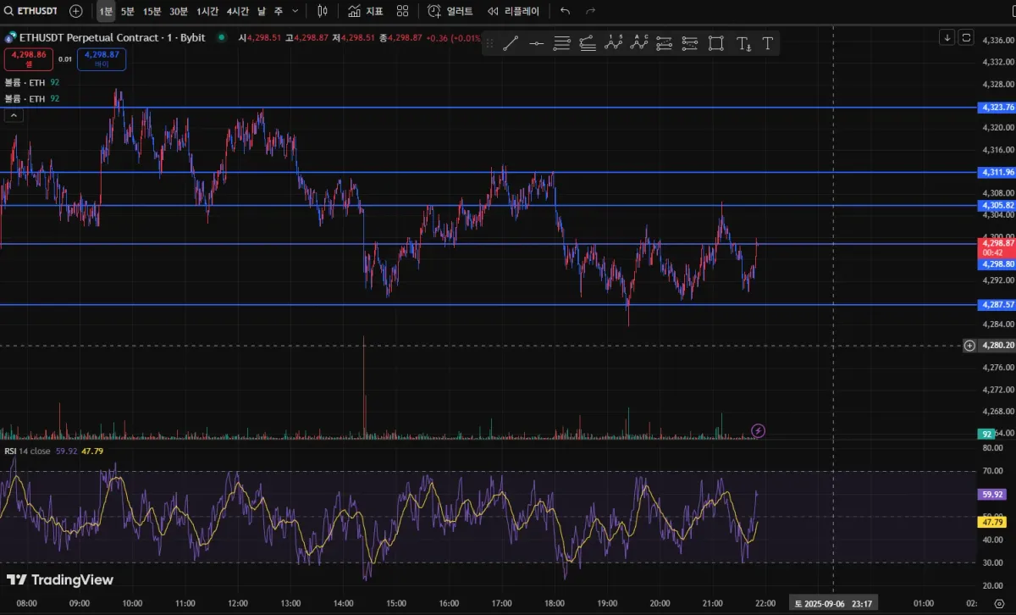Click the 4,287.57 line price label
Viewport: 1016px width, 615px height.
[997, 304]
